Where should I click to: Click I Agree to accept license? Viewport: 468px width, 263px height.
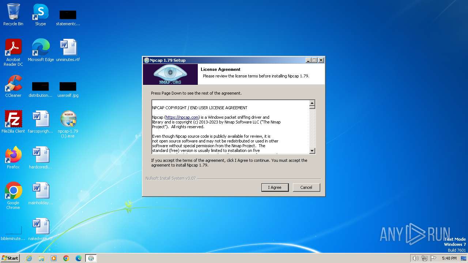275,187
